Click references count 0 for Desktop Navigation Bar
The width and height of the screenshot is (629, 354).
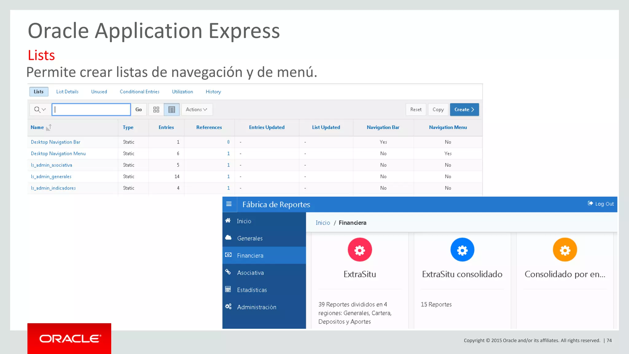pos(228,142)
